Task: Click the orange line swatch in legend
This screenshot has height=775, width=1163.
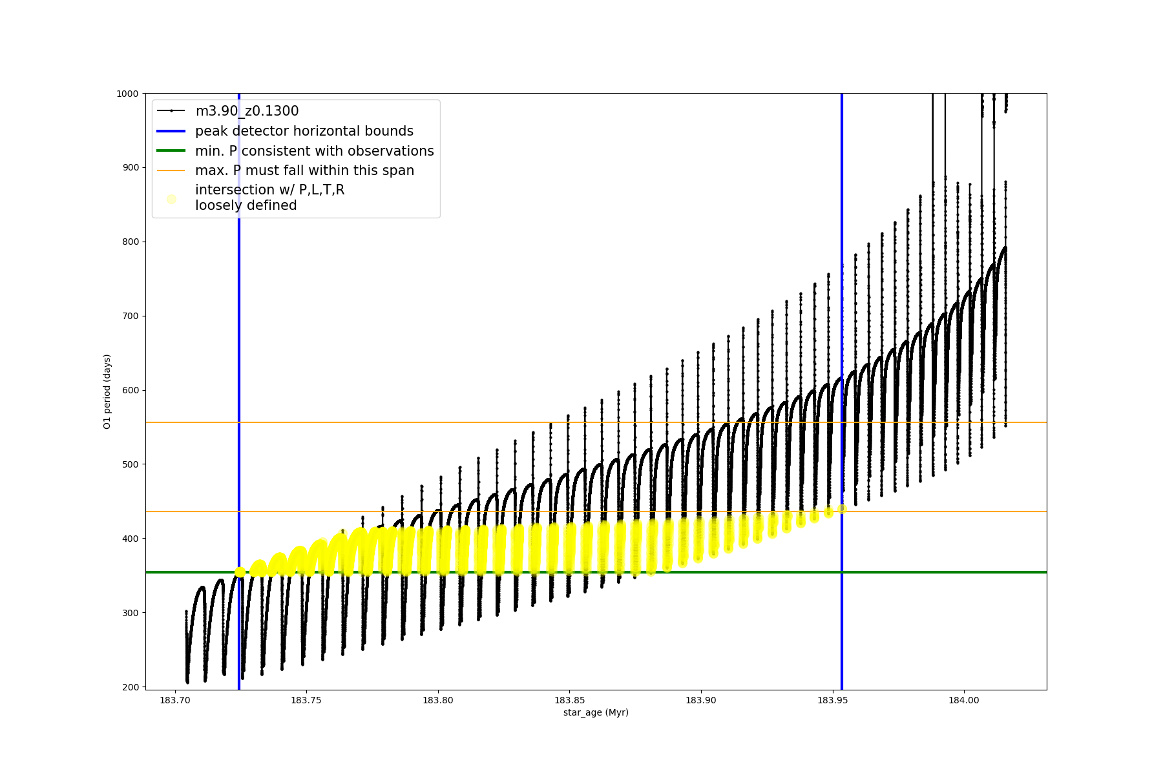Action: (x=171, y=170)
